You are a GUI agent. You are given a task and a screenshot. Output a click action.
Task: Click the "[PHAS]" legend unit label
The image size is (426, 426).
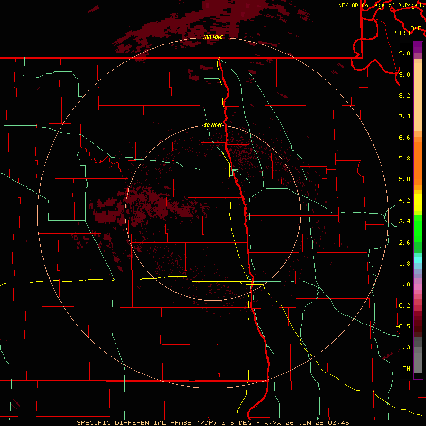400,33
